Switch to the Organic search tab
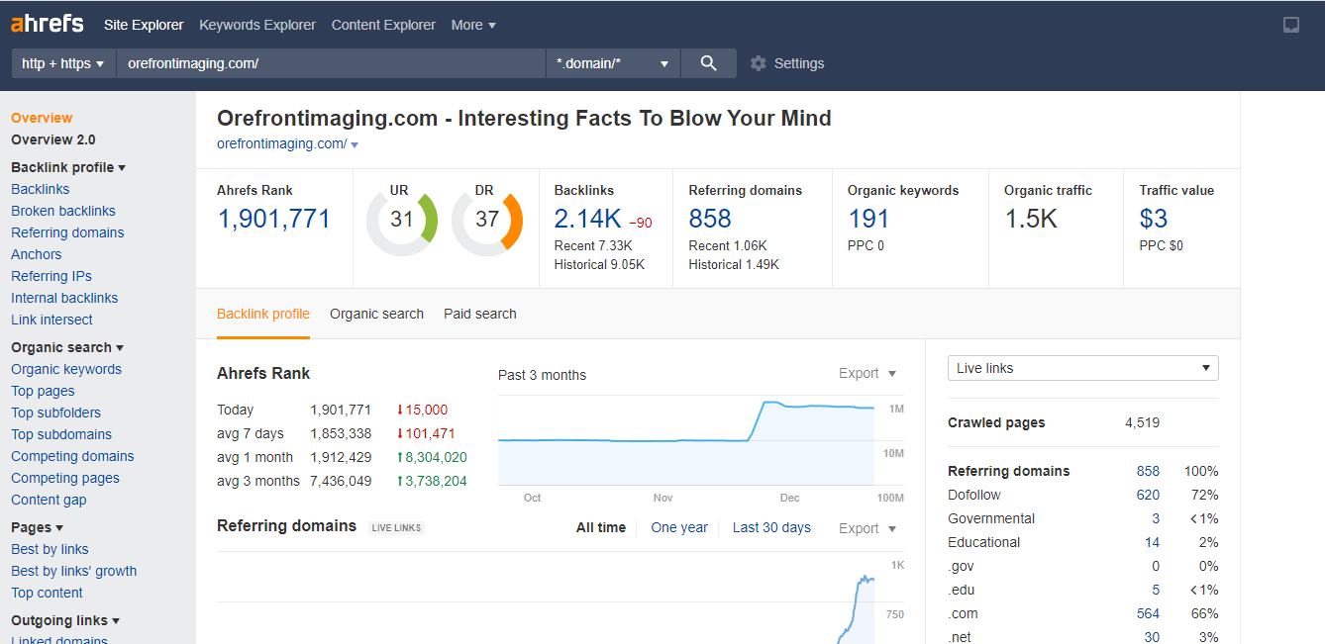1325x644 pixels. (376, 314)
